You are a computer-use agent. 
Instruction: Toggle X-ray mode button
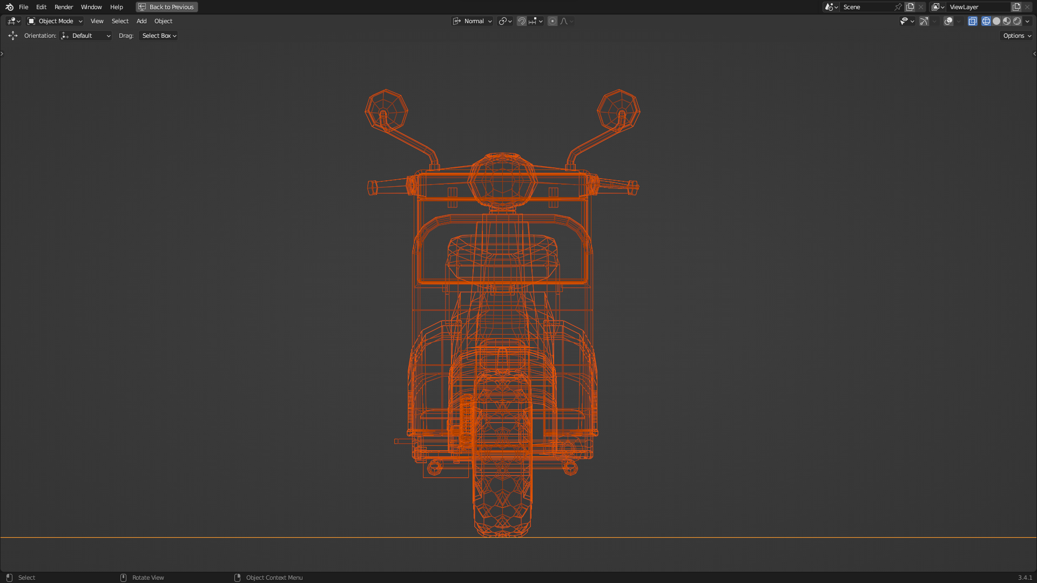(972, 21)
